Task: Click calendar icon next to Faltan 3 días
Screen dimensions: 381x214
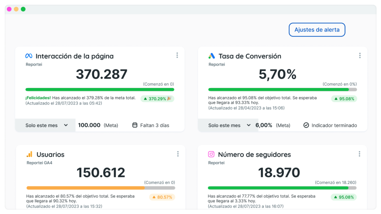Action: [x=135, y=125]
